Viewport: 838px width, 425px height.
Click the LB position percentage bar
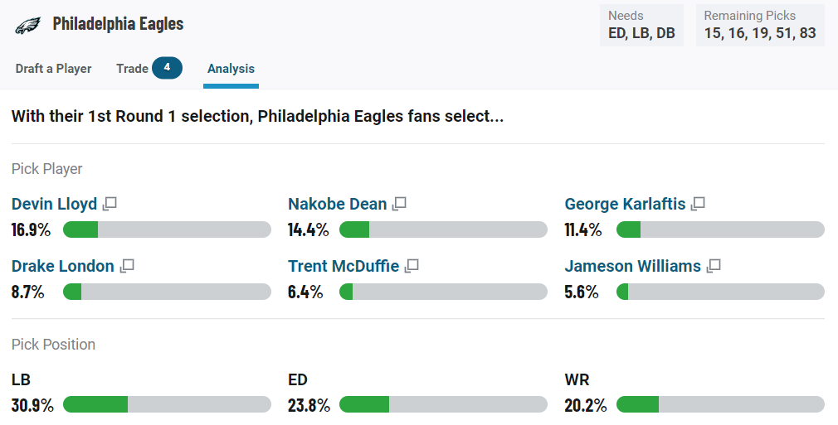[168, 404]
